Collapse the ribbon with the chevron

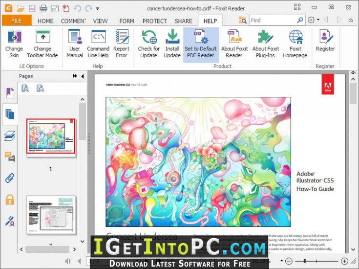pos(351,20)
